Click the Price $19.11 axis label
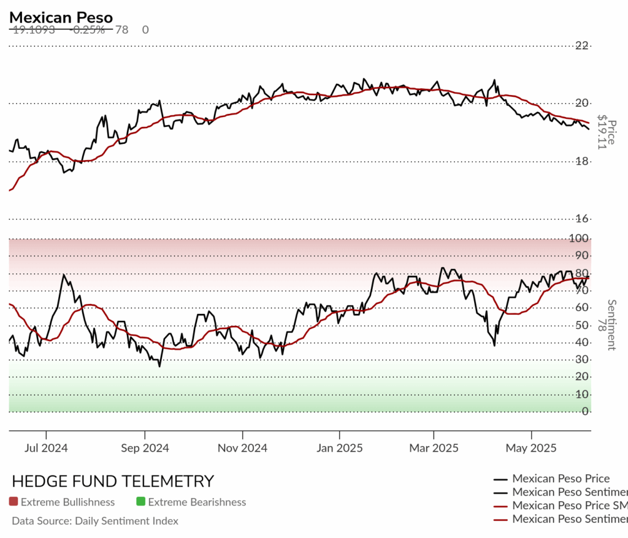 607,132
